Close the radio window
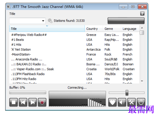159x118 pixels. [x=142, y=7]
